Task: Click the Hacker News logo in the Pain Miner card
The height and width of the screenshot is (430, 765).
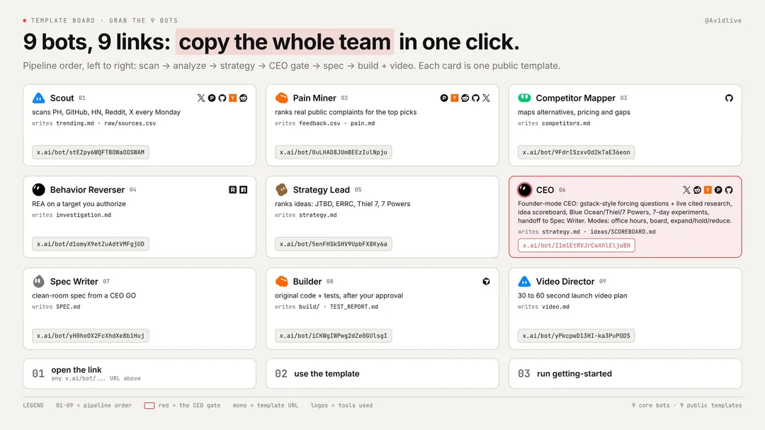Action: pyautogui.click(x=455, y=98)
